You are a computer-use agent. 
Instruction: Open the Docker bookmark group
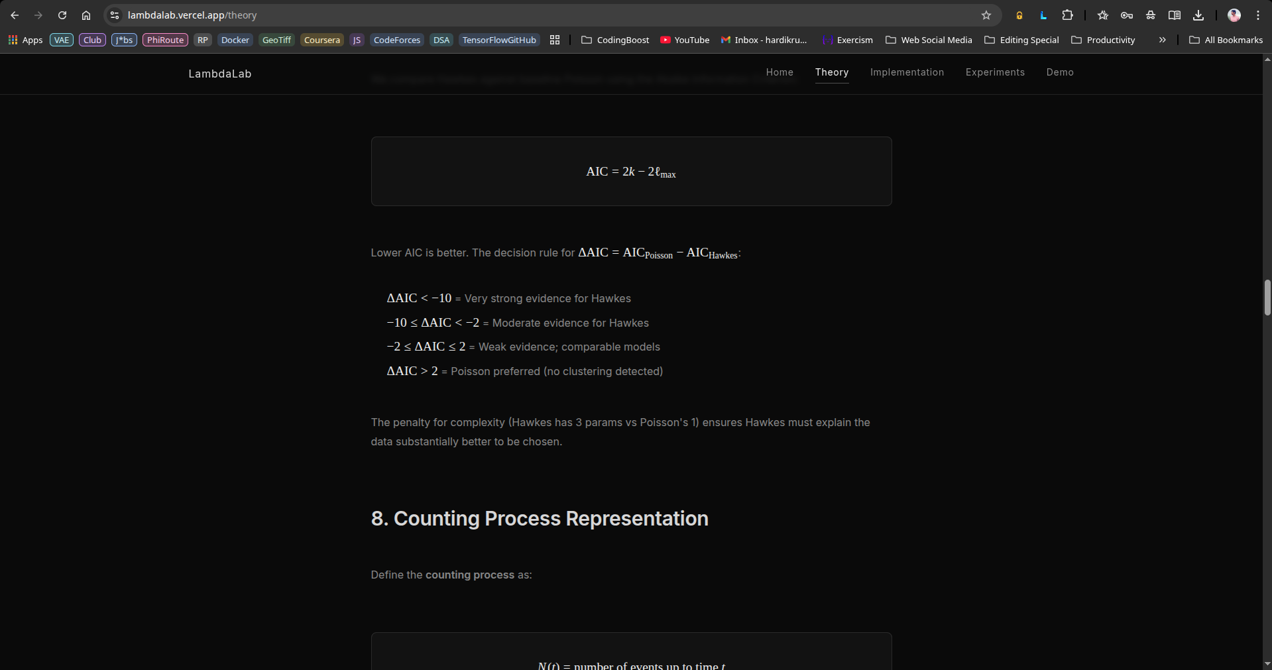(x=235, y=40)
